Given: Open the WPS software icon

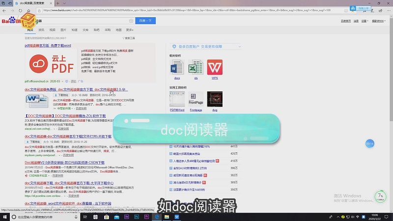Looking at the screenshot, I should coord(215,68).
